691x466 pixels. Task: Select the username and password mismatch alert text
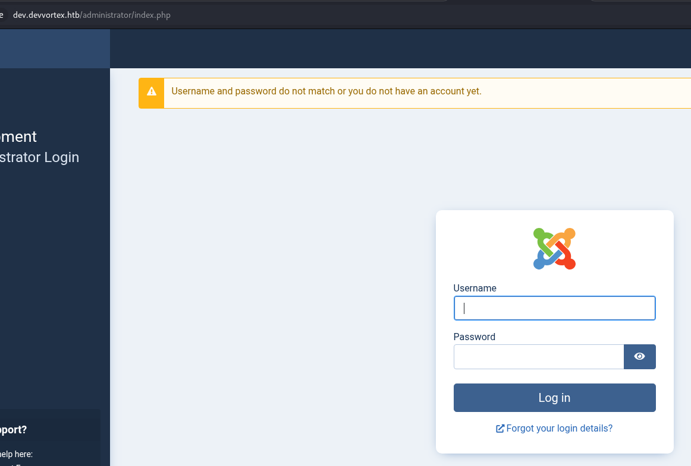(326, 91)
